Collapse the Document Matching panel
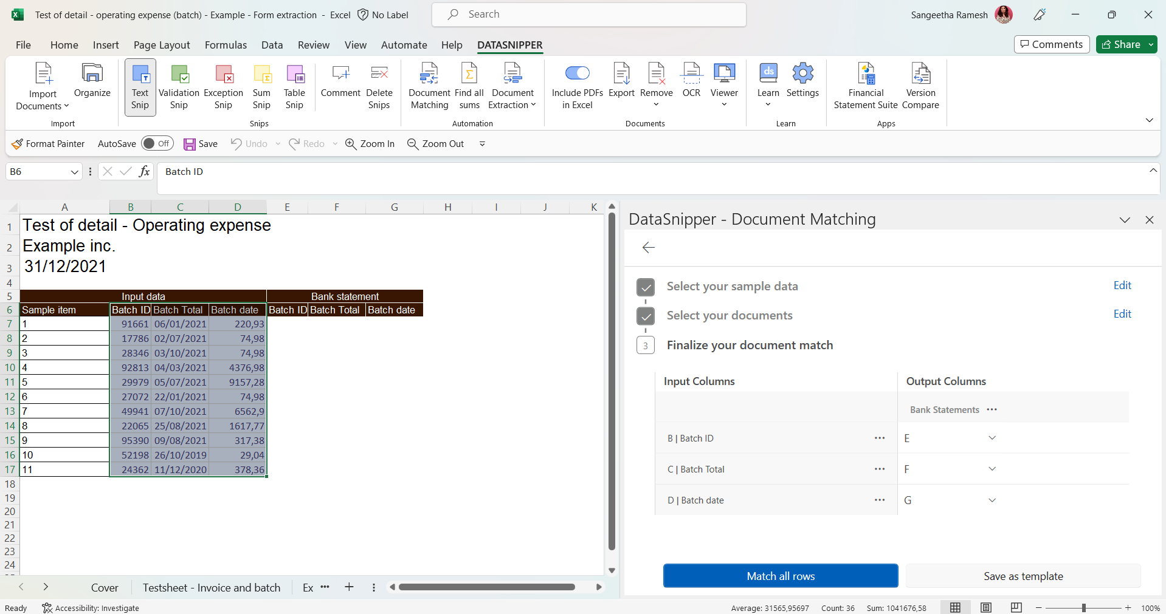Viewport: 1166px width, 614px height. point(1125,220)
